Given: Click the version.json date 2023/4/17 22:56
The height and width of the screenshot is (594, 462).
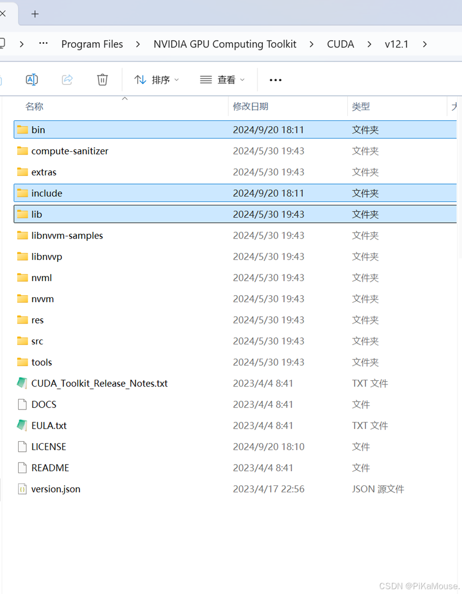Looking at the screenshot, I should coord(269,489).
